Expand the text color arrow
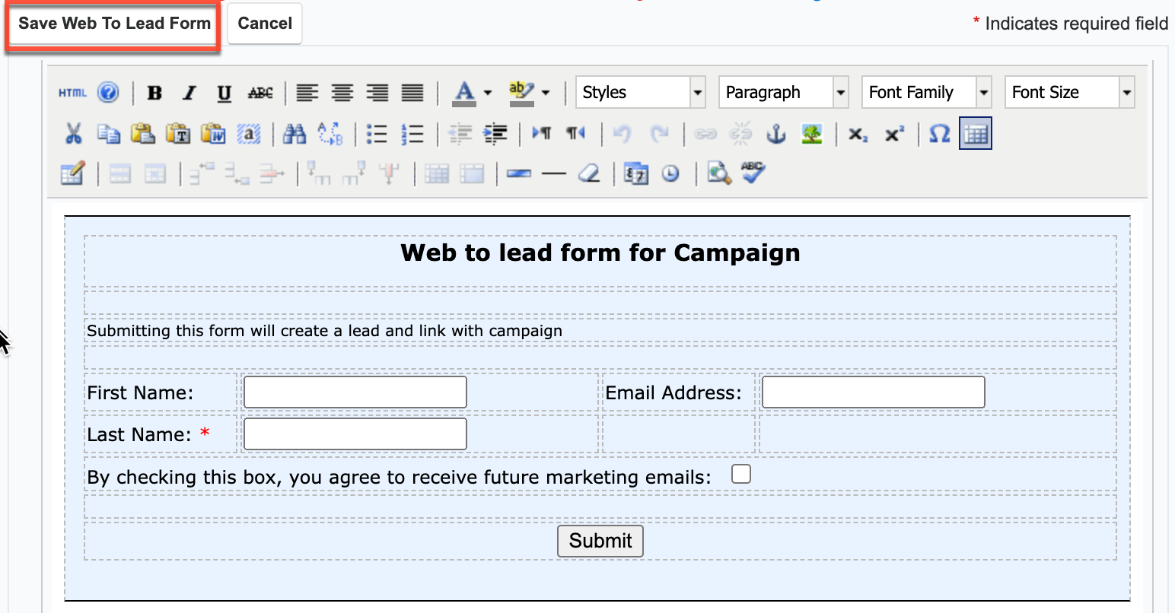The height and width of the screenshot is (613, 1175). click(488, 93)
